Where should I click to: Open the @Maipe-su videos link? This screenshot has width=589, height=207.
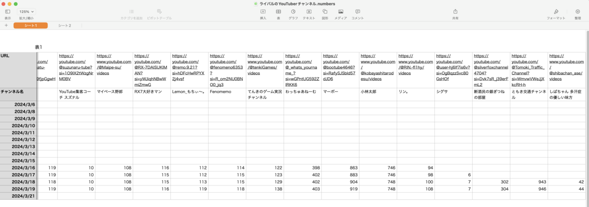point(114,64)
